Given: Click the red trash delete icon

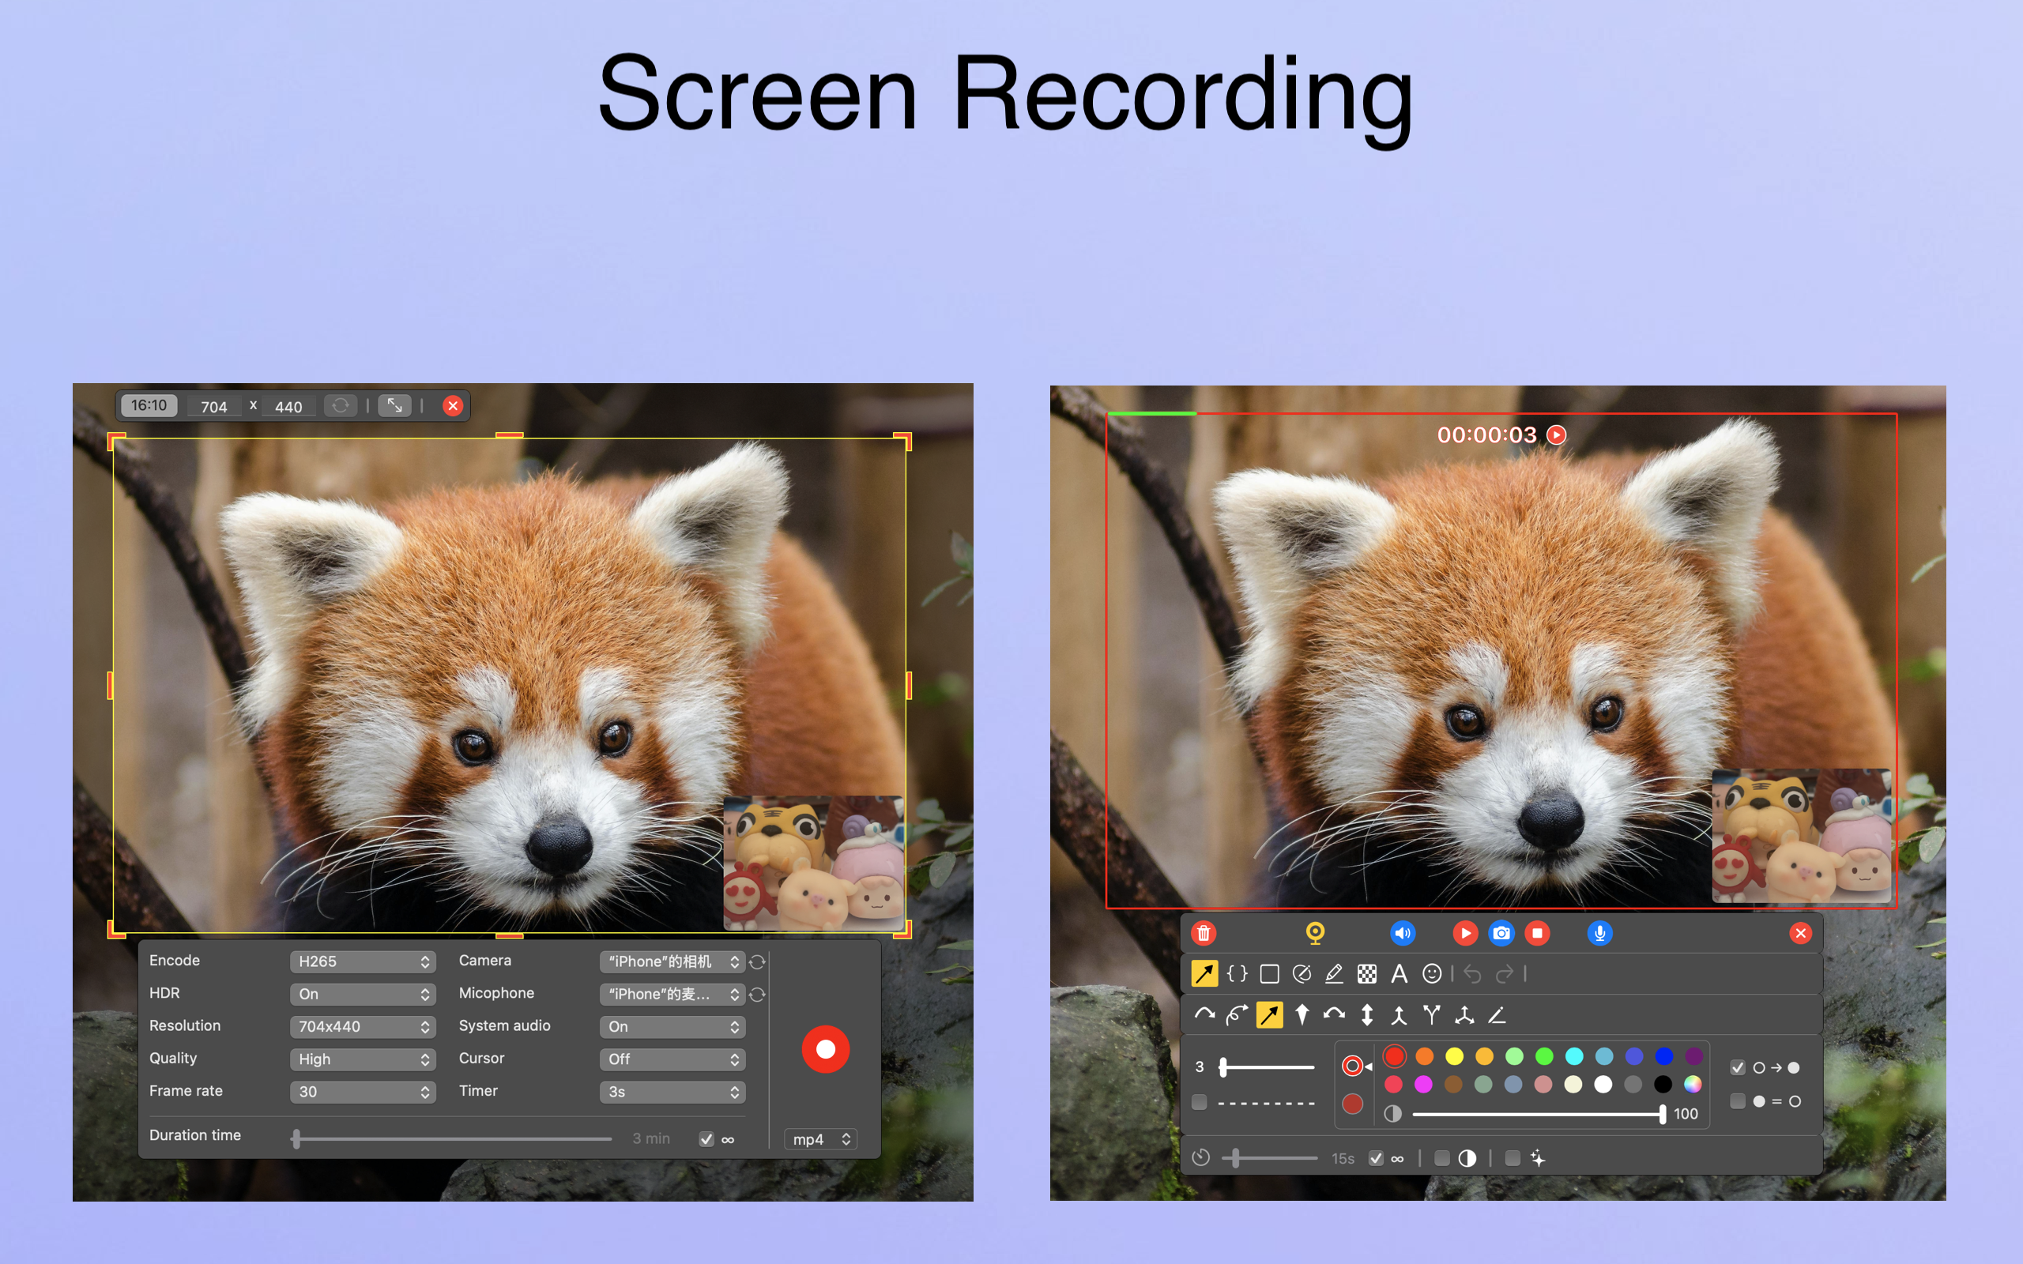Looking at the screenshot, I should pos(1204,933).
